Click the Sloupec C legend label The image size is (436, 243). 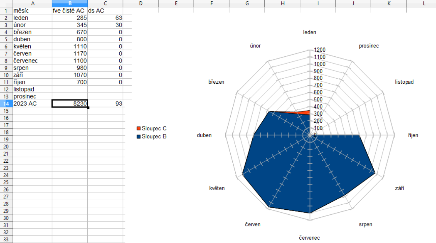point(154,128)
